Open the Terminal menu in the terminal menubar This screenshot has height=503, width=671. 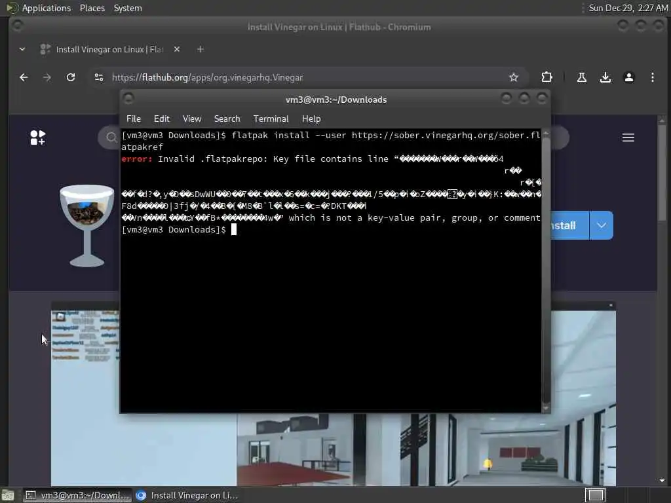point(271,119)
